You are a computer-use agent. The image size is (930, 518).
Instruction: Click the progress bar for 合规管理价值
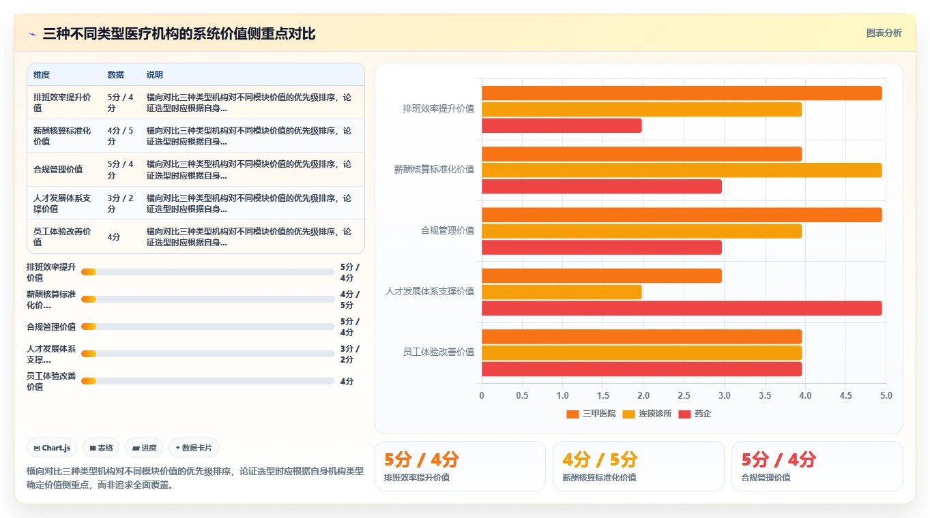pos(208,326)
